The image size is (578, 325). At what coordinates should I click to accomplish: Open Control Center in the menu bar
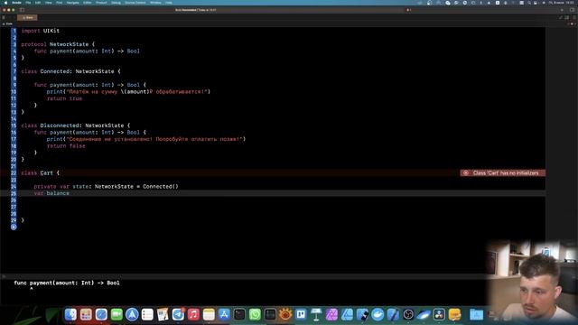coord(536,3)
